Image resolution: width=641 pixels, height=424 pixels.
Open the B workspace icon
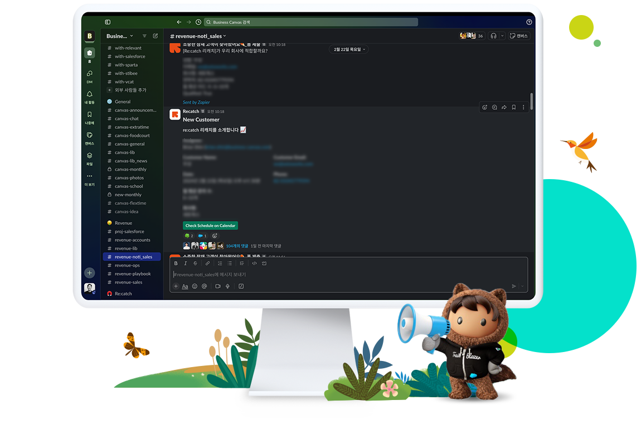[x=90, y=36]
